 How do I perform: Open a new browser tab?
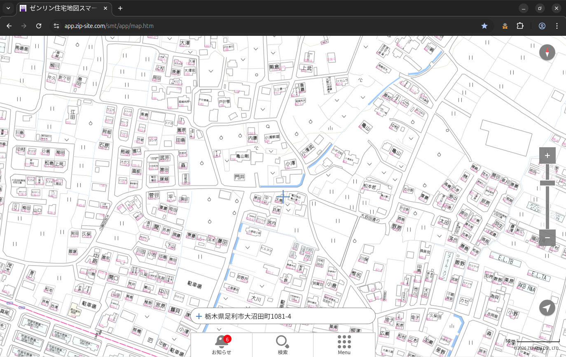coord(120,8)
